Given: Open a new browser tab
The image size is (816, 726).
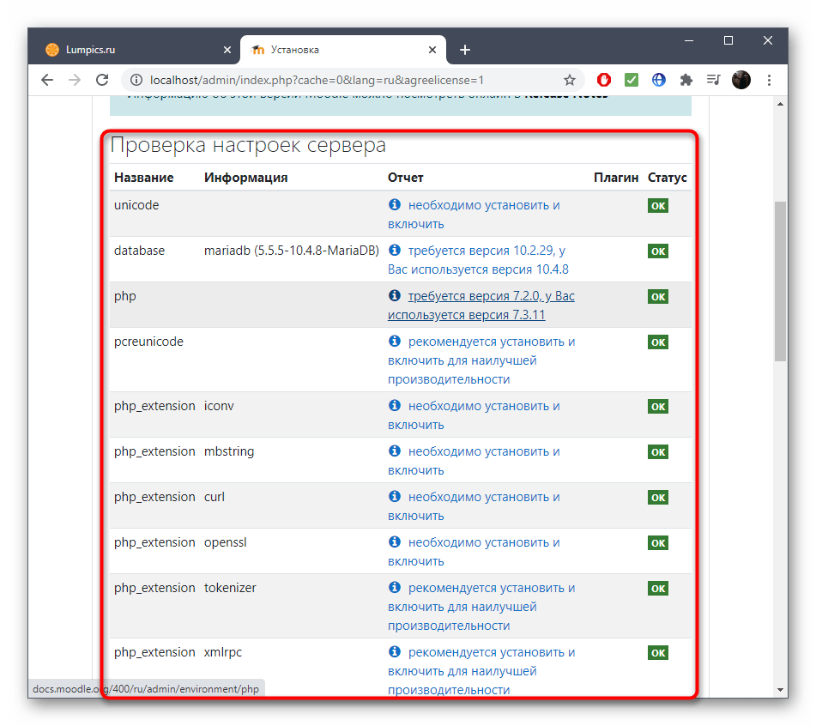Looking at the screenshot, I should pos(465,50).
